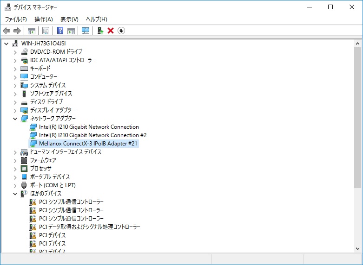
Task: Expand the プロセッサ node
Action: (x=15, y=169)
